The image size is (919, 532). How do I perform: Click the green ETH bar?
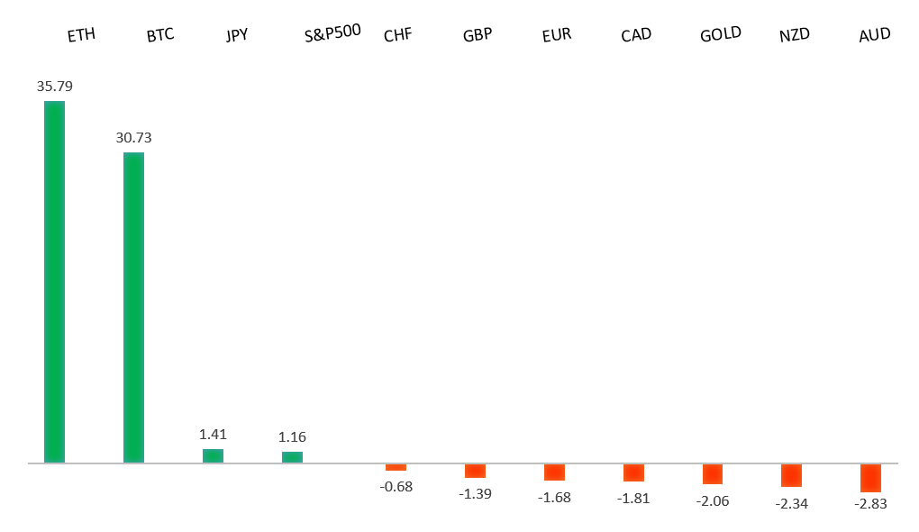pos(54,281)
